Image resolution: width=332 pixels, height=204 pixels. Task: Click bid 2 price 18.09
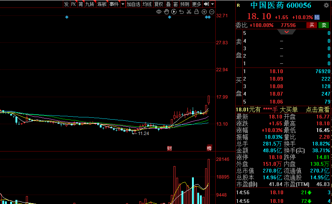tap(276, 79)
